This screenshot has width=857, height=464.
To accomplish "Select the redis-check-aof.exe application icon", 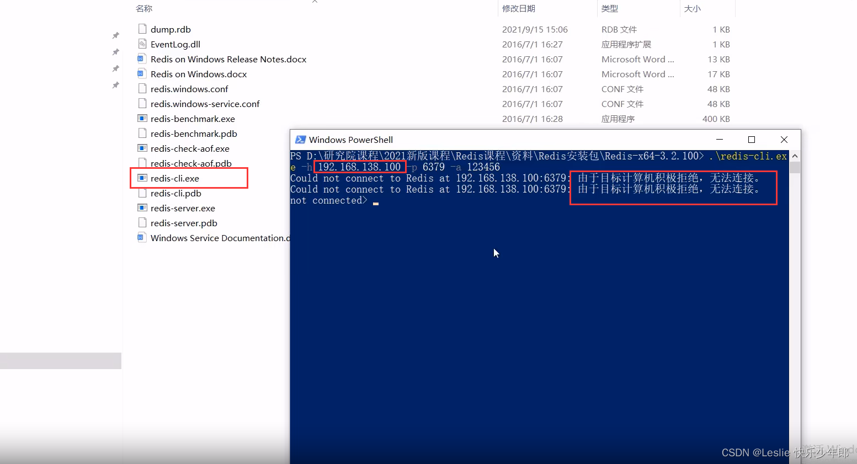I will tap(142, 148).
